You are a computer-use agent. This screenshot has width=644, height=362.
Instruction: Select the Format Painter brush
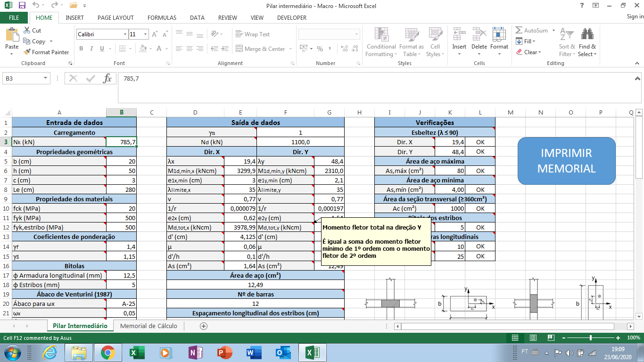[x=27, y=52]
